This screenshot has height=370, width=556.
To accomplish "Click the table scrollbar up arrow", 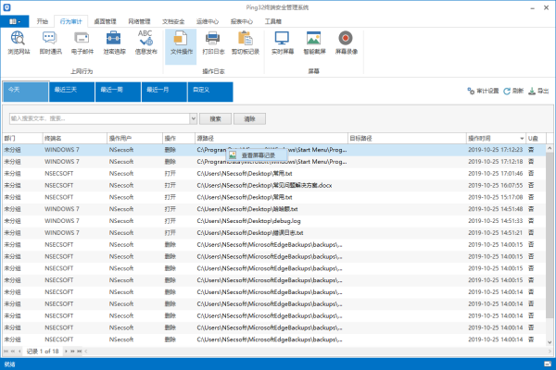I will pyautogui.click(x=550, y=148).
